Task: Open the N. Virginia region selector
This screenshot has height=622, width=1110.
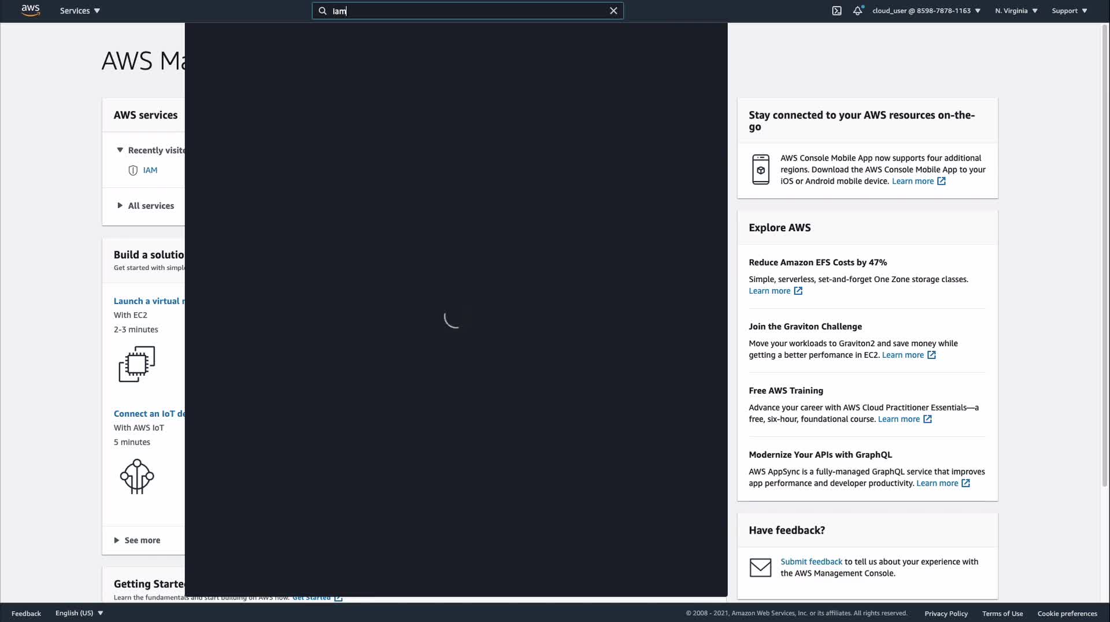Action: [1016, 10]
